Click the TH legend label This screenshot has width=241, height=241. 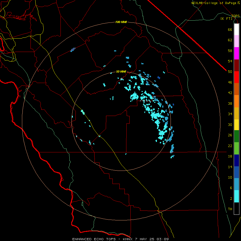tap(230, 209)
